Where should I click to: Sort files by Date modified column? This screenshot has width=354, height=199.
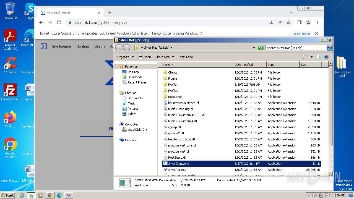click(250, 65)
